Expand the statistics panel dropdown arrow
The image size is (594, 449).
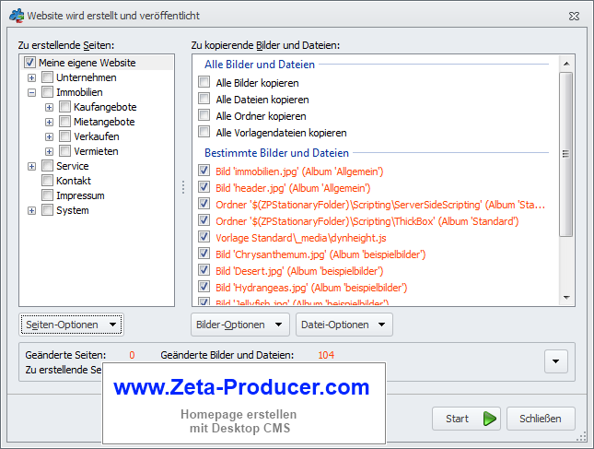coord(555,361)
